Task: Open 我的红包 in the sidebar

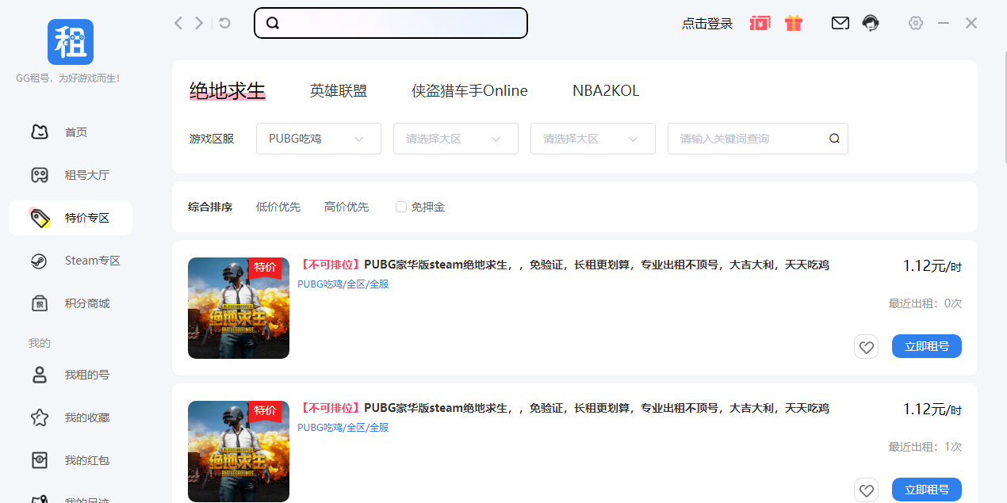Action: coord(71,460)
